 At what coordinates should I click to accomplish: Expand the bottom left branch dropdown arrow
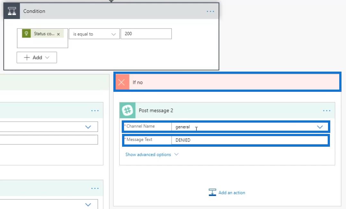tap(88, 205)
